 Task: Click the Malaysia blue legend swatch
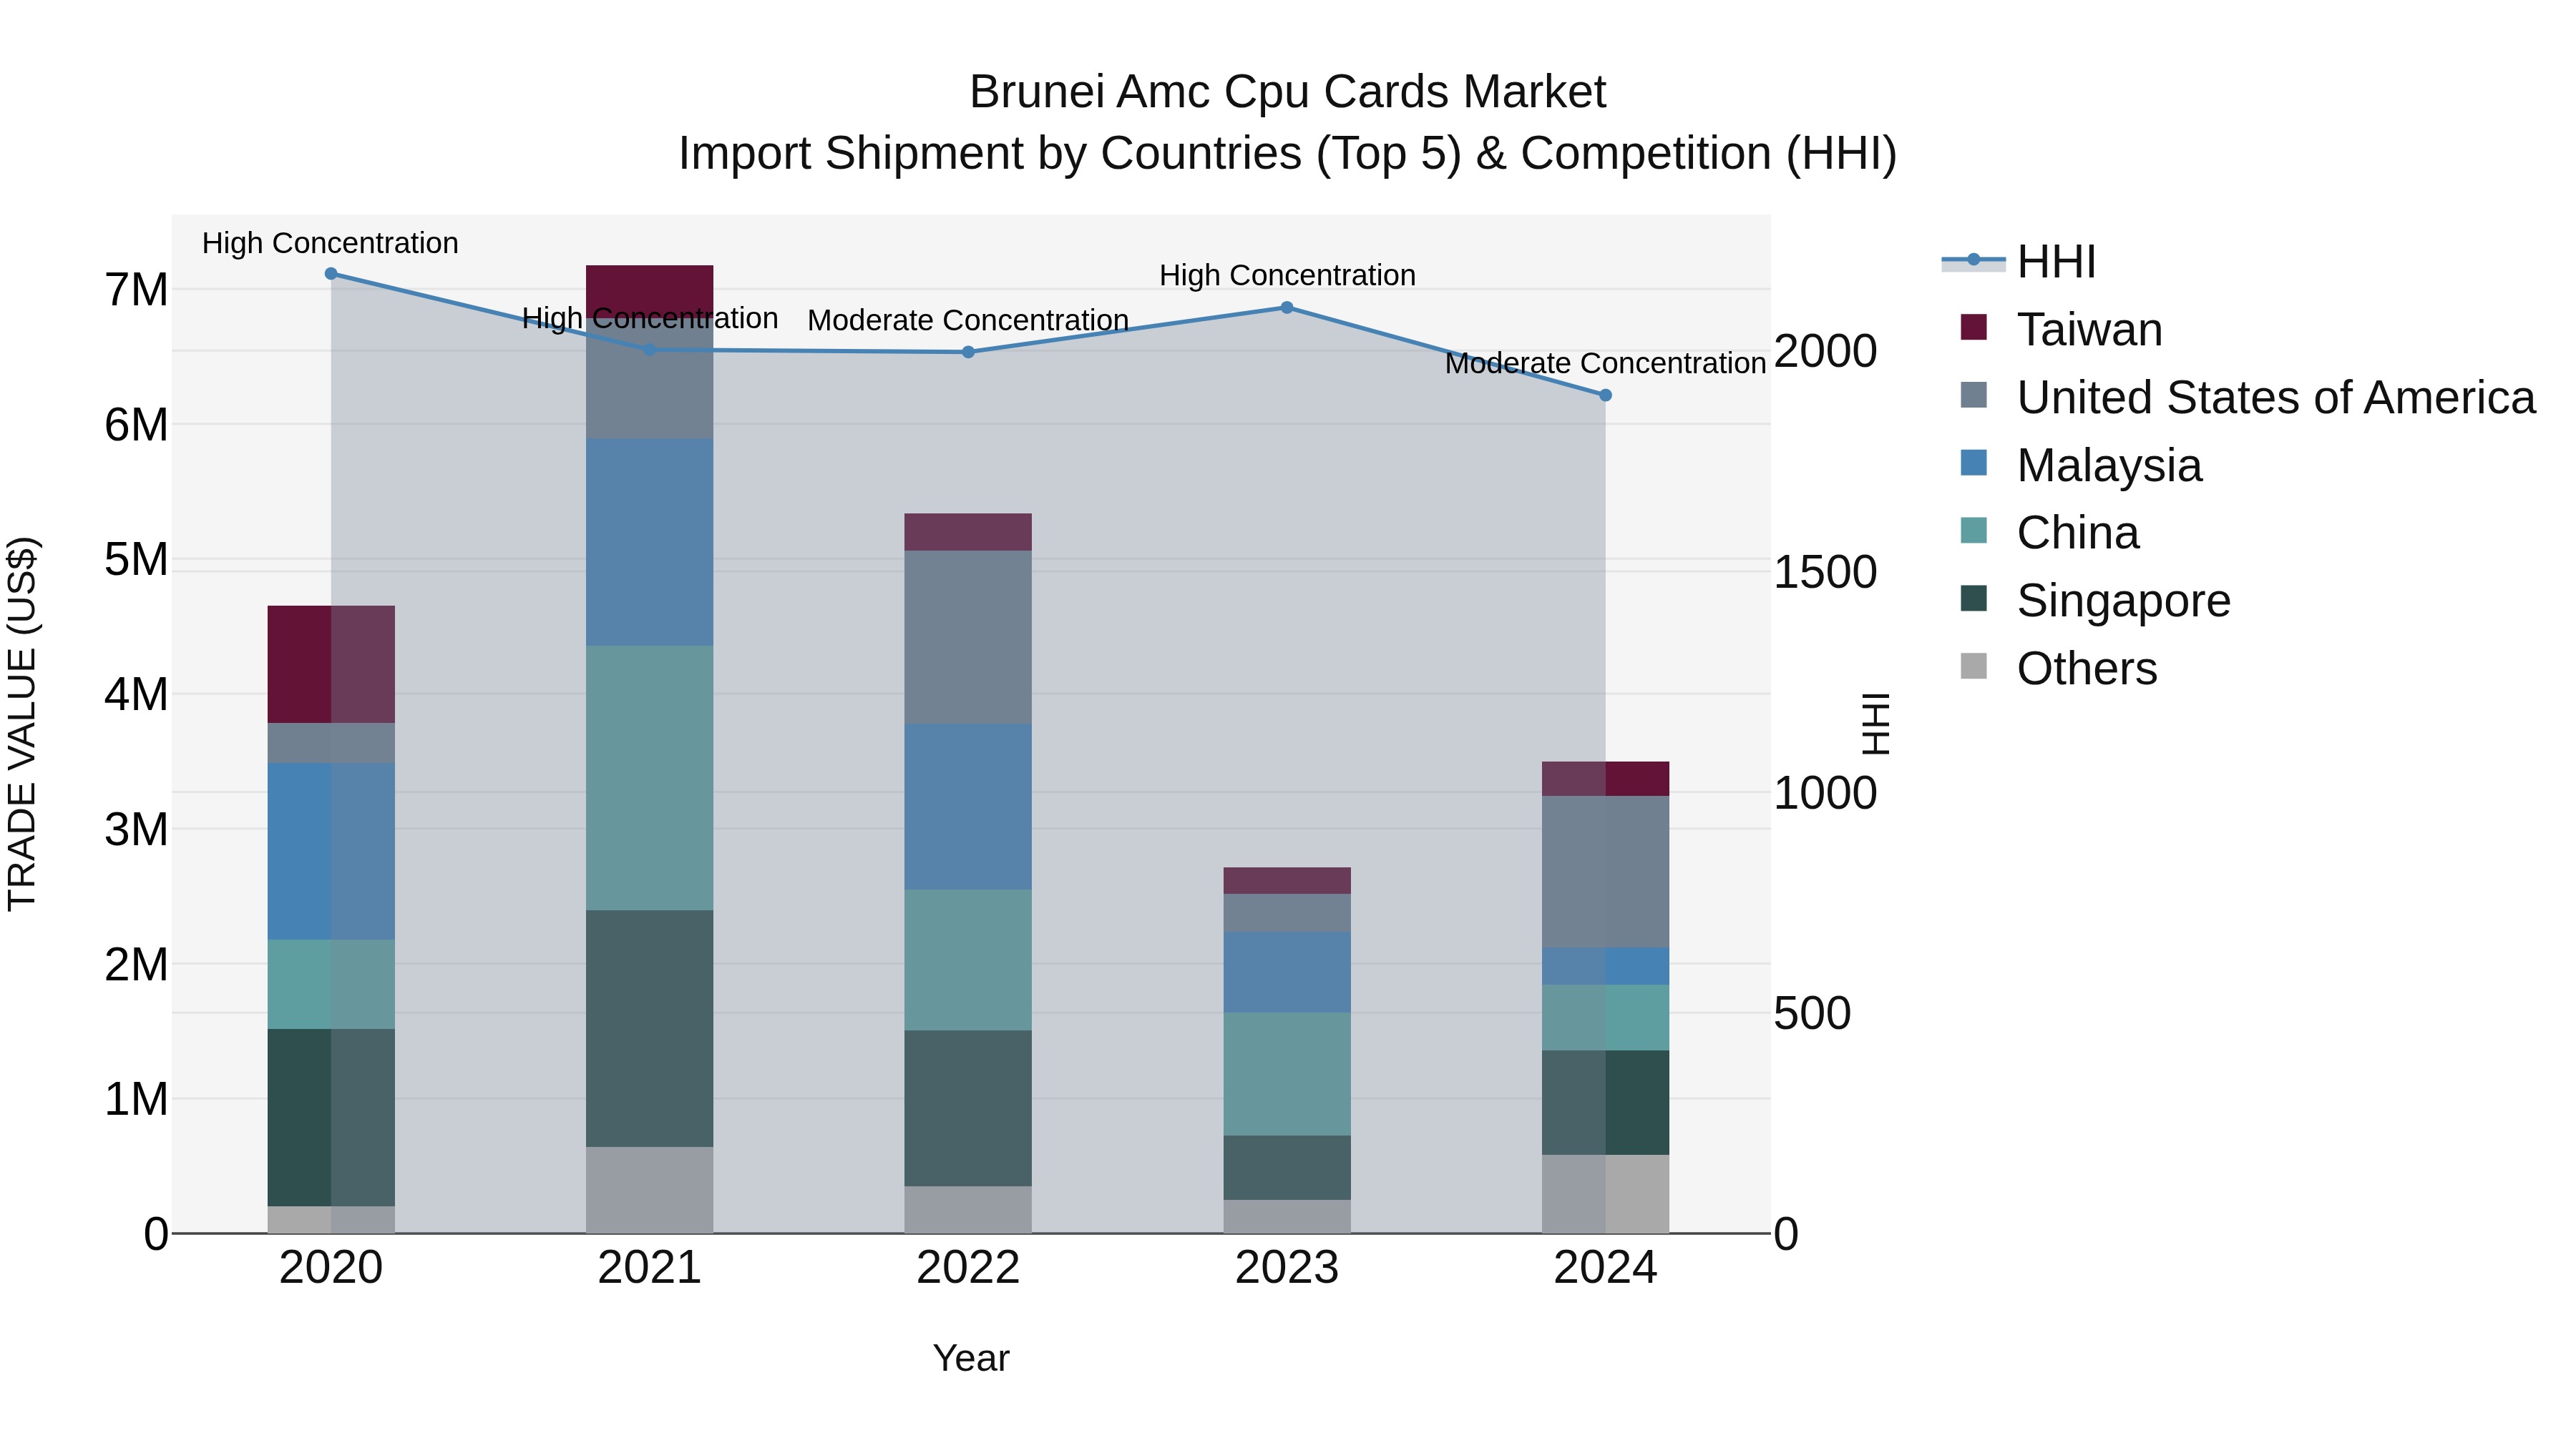(1974, 463)
